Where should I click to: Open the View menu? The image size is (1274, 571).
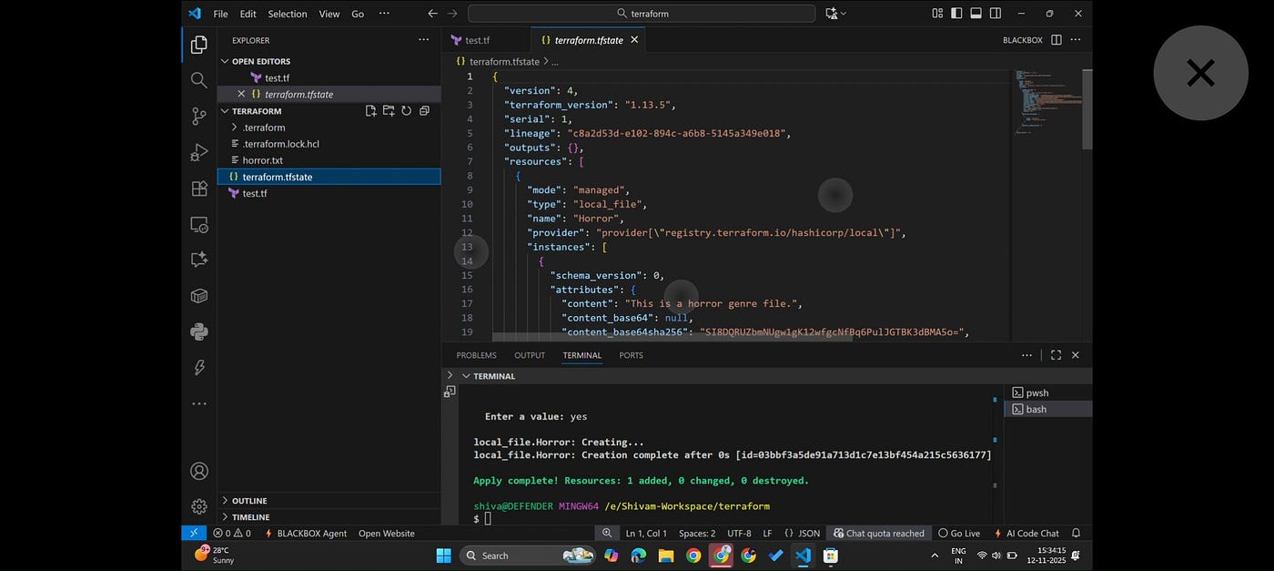(x=329, y=14)
